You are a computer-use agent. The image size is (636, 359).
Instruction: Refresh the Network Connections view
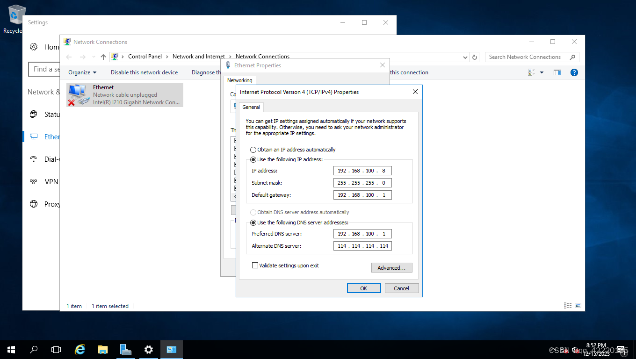[x=474, y=57]
